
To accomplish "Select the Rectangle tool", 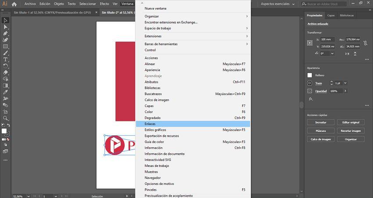I will click(x=5, y=46).
